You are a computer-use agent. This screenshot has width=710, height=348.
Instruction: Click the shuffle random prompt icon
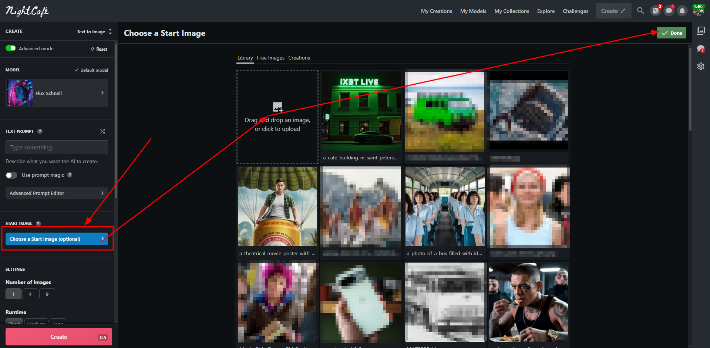(x=102, y=131)
